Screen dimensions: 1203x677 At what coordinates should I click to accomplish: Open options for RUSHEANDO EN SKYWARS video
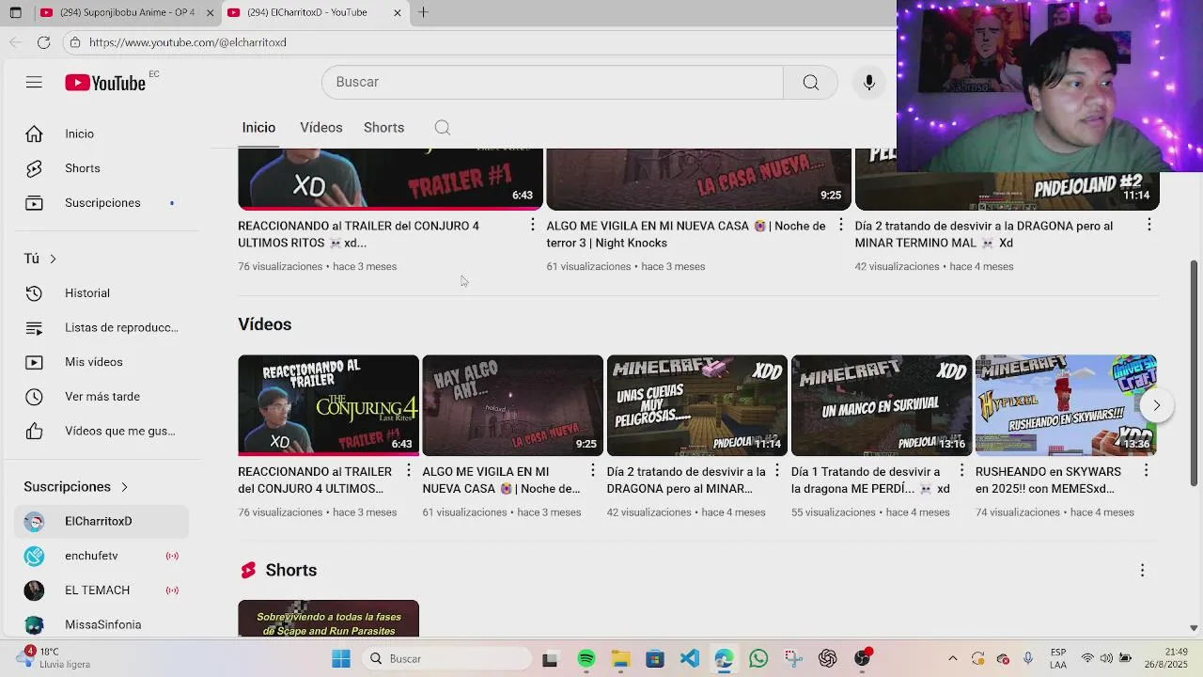1146,469
